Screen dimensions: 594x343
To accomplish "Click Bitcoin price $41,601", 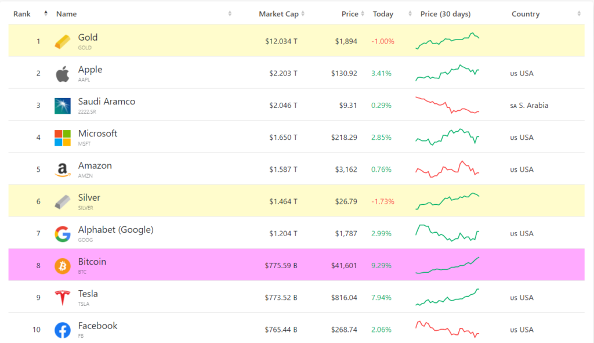I will click(x=344, y=266).
